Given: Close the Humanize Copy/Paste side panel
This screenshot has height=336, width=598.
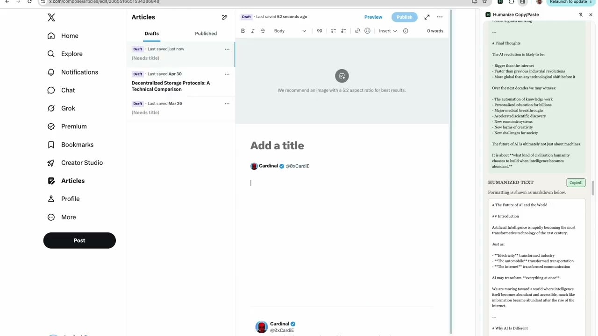Looking at the screenshot, I should click(x=591, y=15).
